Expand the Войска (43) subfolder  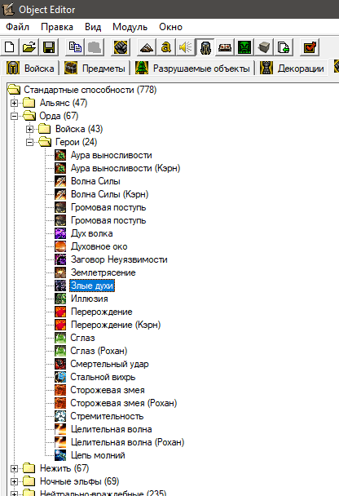pyautogui.click(x=29, y=129)
